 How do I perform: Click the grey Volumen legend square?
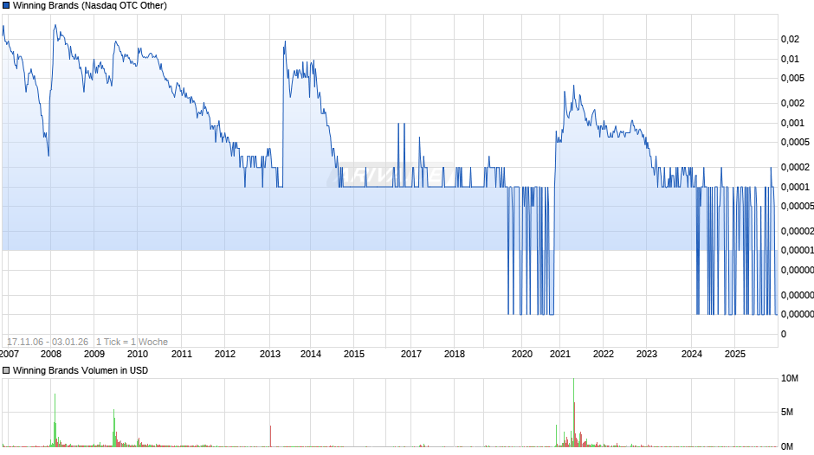(x=6, y=370)
